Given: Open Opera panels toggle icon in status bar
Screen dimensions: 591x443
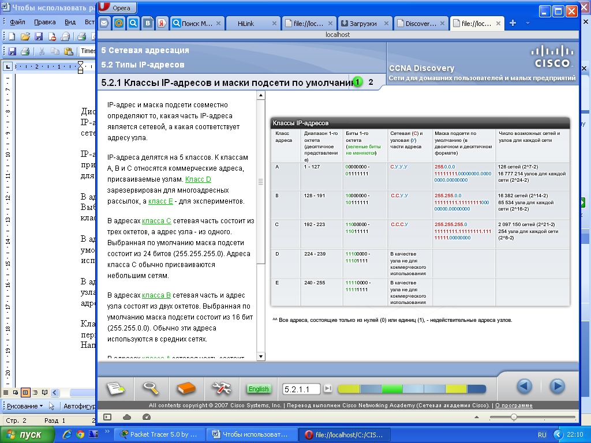Looking at the screenshot, I should (x=107, y=417).
